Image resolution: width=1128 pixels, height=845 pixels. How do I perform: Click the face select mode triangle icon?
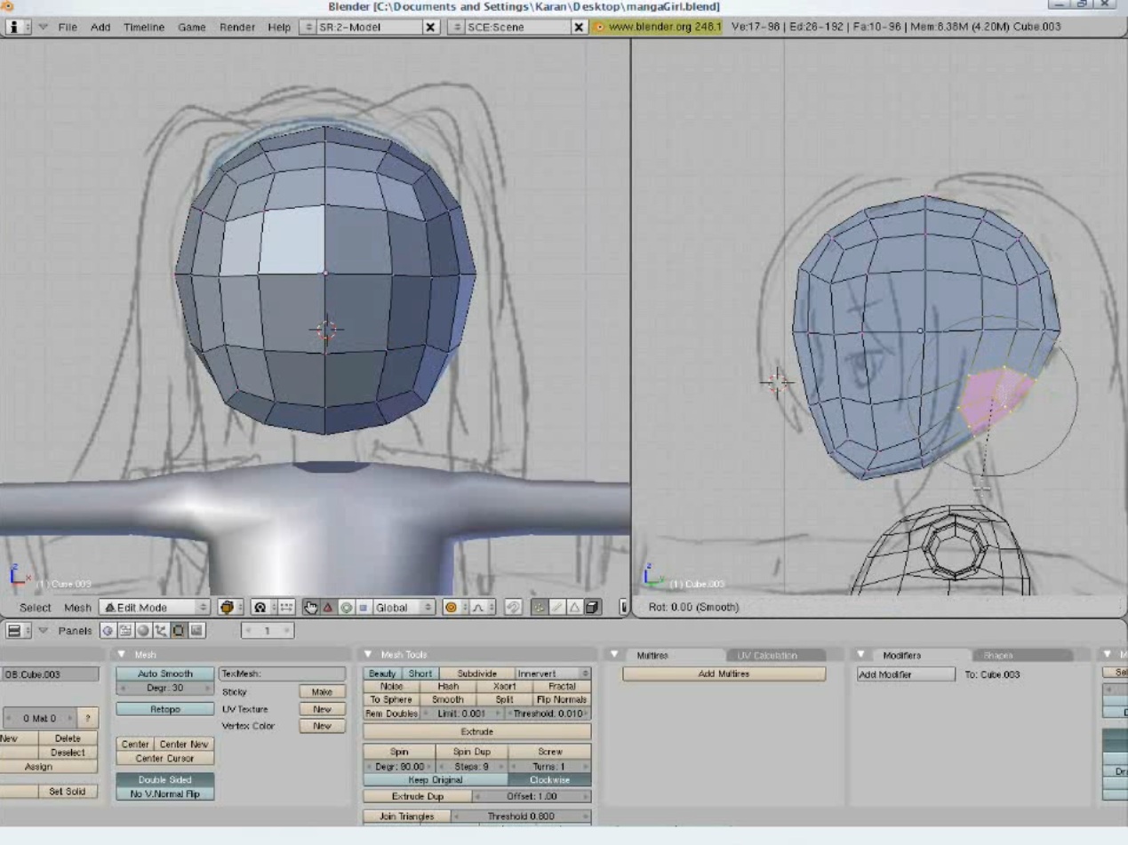click(574, 607)
